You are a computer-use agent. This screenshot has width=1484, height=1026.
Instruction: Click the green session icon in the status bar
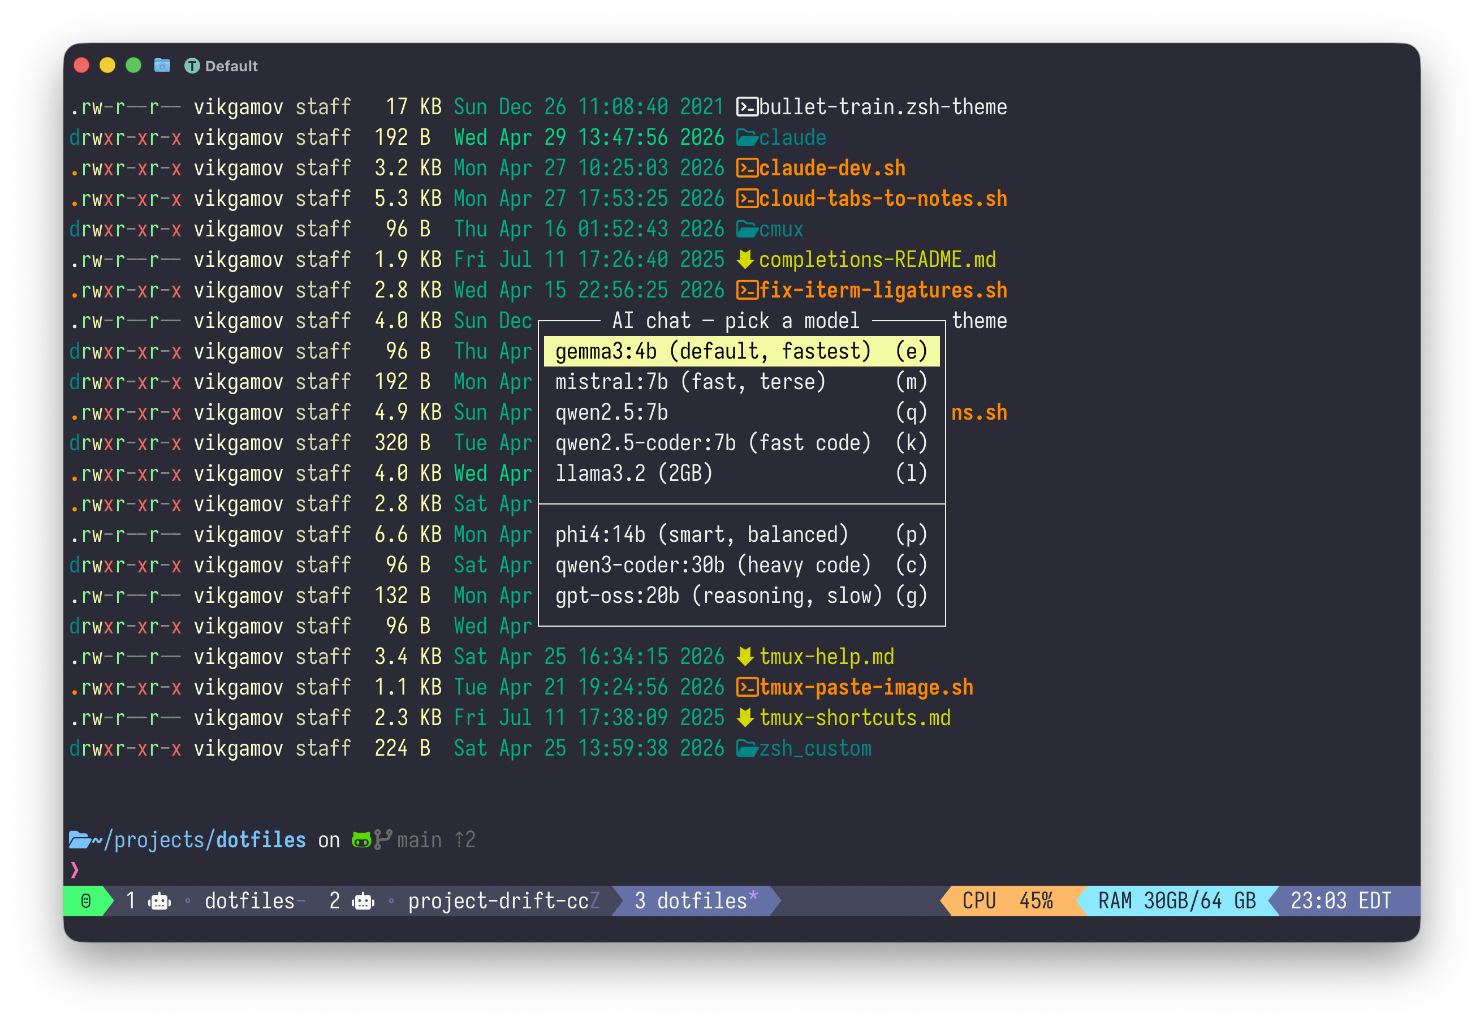[x=87, y=900]
